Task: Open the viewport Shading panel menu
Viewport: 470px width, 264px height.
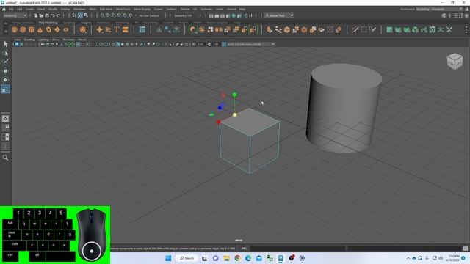Action: pos(29,40)
